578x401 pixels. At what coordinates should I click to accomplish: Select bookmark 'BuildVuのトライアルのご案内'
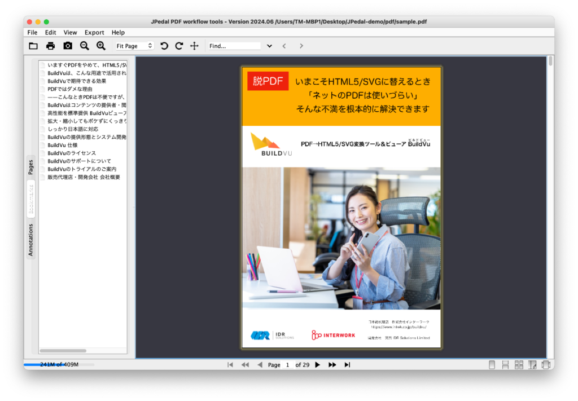click(78, 169)
